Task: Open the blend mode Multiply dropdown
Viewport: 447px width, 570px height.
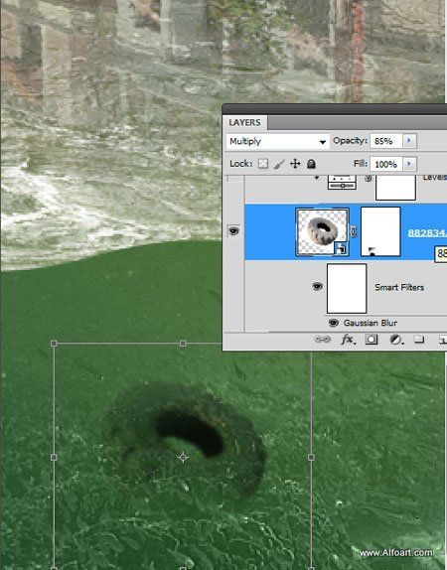Action: click(x=277, y=141)
